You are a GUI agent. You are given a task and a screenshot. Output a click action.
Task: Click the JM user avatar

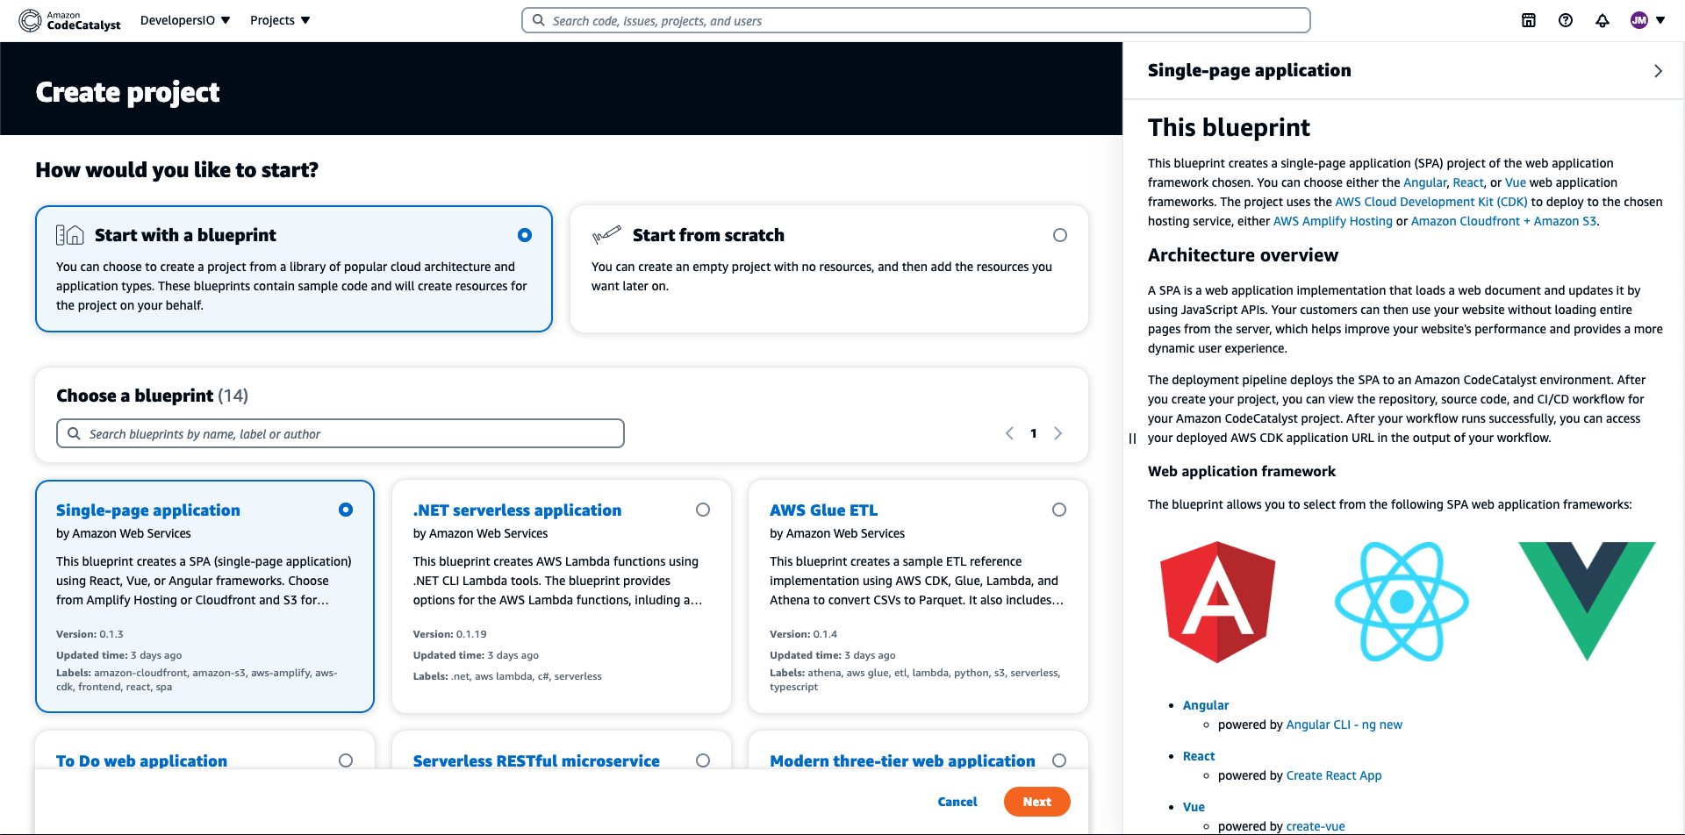click(x=1638, y=20)
